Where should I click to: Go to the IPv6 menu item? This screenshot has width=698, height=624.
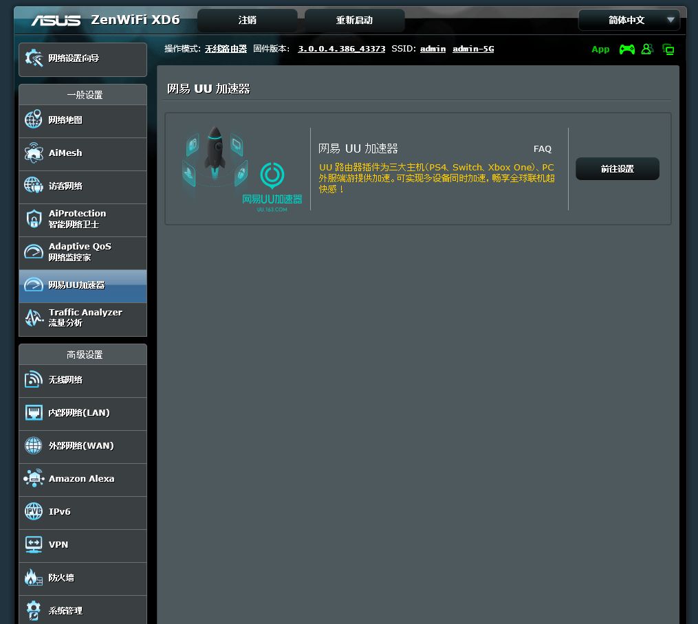(x=83, y=513)
